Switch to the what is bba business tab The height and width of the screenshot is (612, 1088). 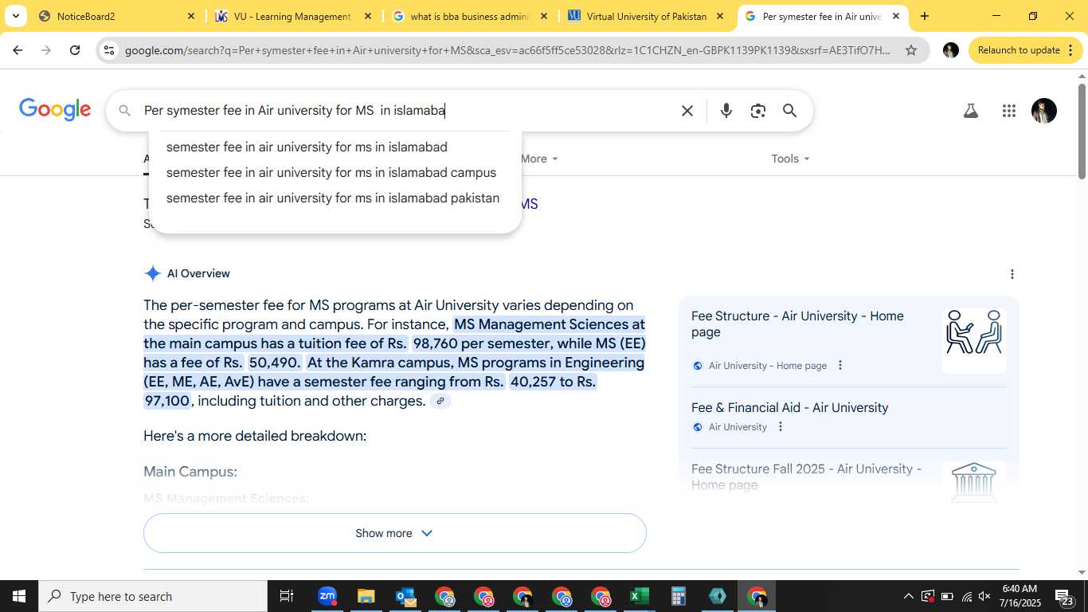coord(470,16)
